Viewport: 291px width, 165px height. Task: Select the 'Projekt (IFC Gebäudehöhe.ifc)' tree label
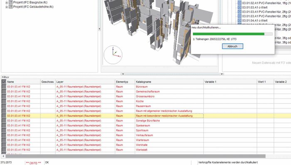tap(33, 7)
